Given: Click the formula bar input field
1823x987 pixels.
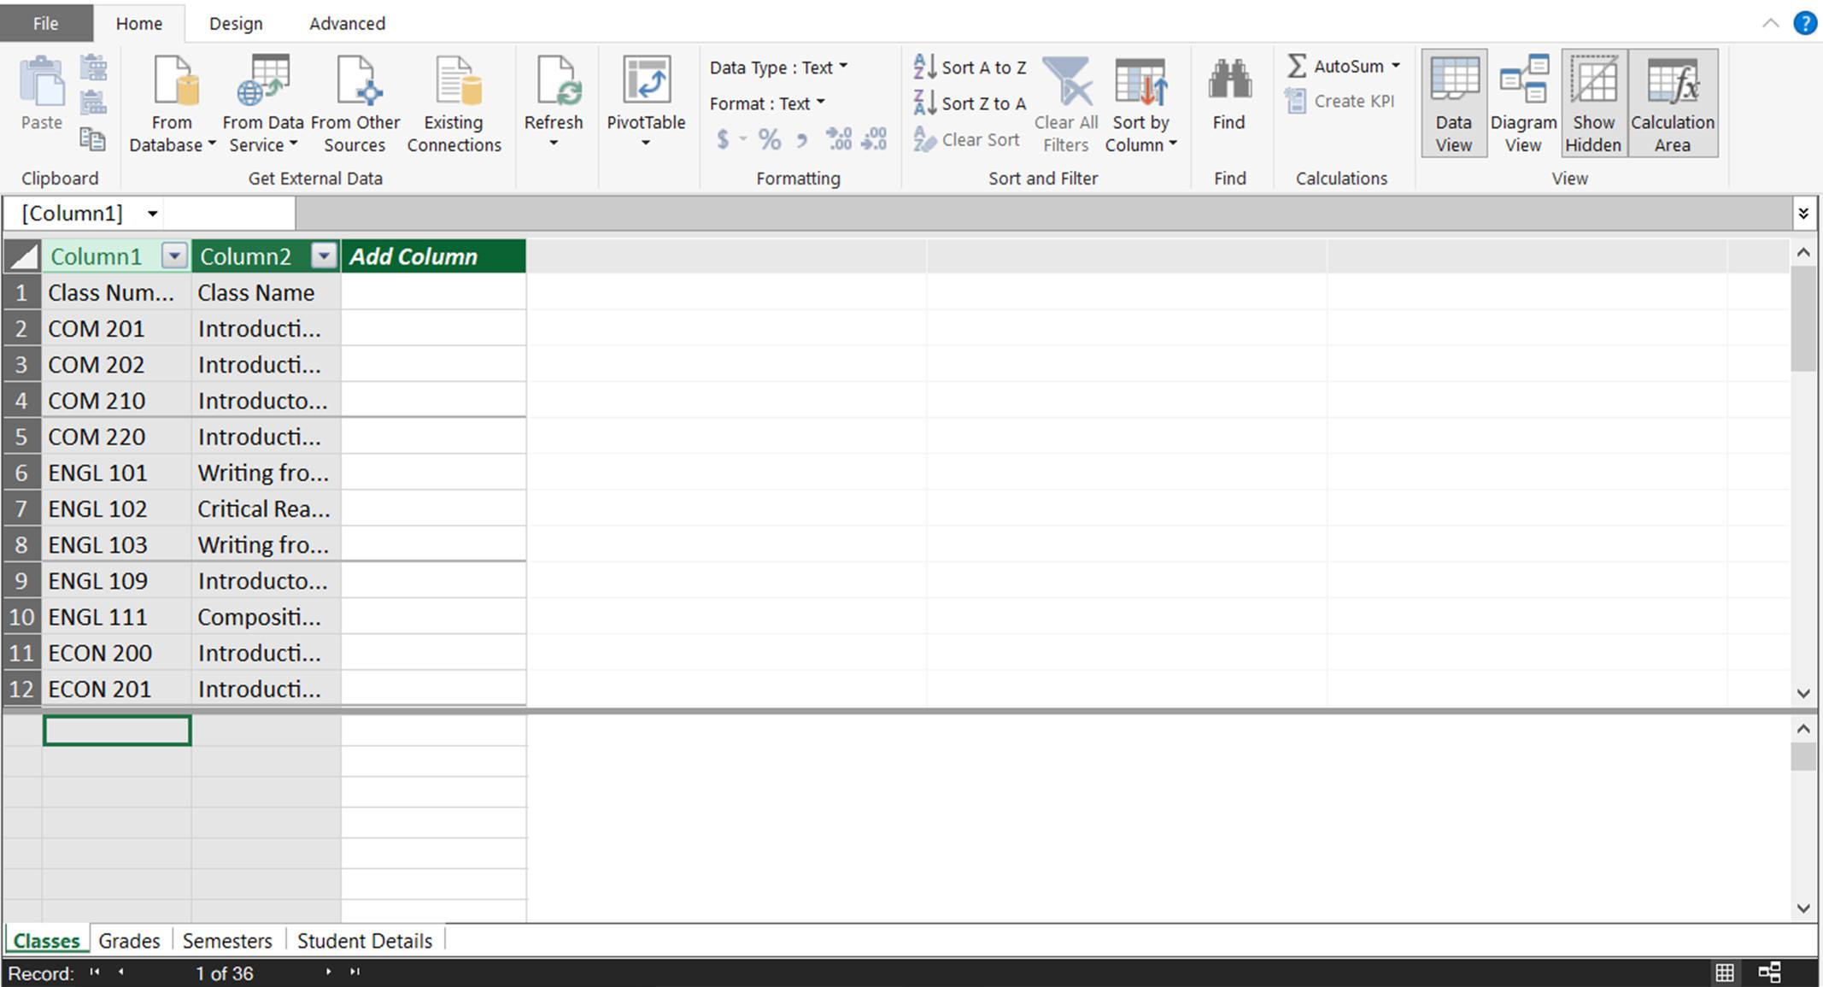Looking at the screenshot, I should click(x=1043, y=214).
